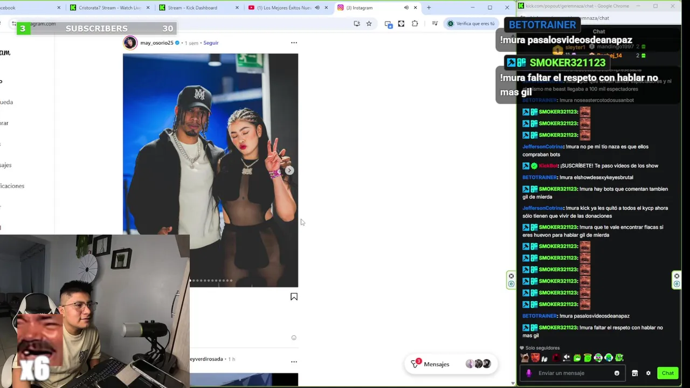690x388 pixels.
Task: Open the post options menu for may_osorio25
Action: pyautogui.click(x=294, y=43)
